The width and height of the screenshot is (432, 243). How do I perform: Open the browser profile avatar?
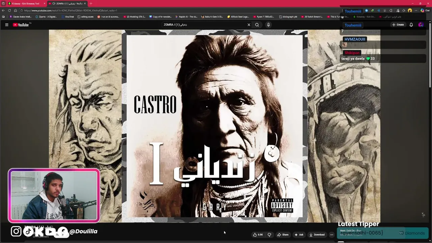point(410,10)
